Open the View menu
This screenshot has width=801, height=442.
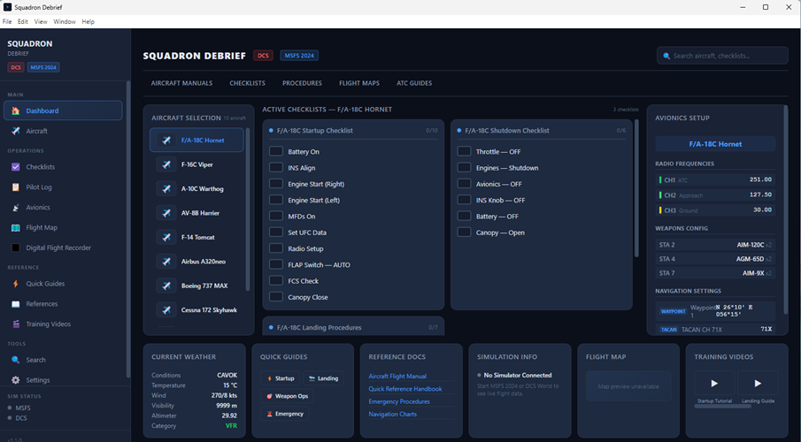tap(41, 22)
